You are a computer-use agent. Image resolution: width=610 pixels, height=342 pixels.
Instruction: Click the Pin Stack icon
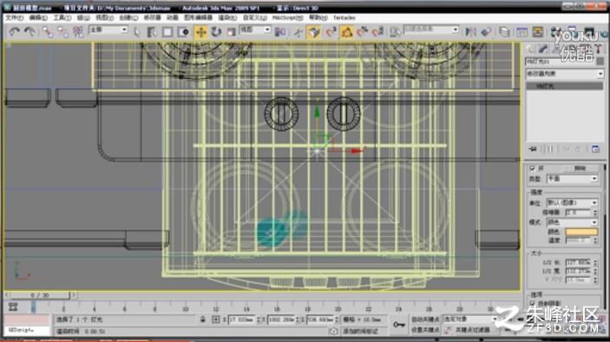click(533, 149)
